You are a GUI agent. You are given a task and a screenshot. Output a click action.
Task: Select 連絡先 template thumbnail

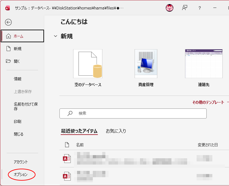(x=204, y=64)
